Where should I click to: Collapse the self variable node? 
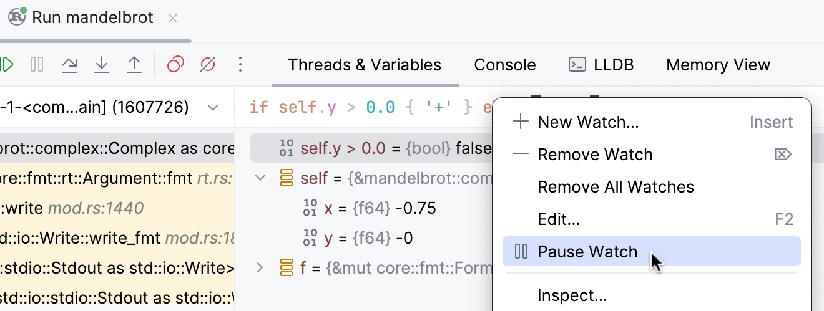(260, 179)
